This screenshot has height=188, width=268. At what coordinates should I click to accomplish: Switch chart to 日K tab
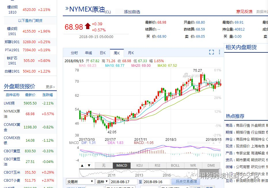click(103, 53)
